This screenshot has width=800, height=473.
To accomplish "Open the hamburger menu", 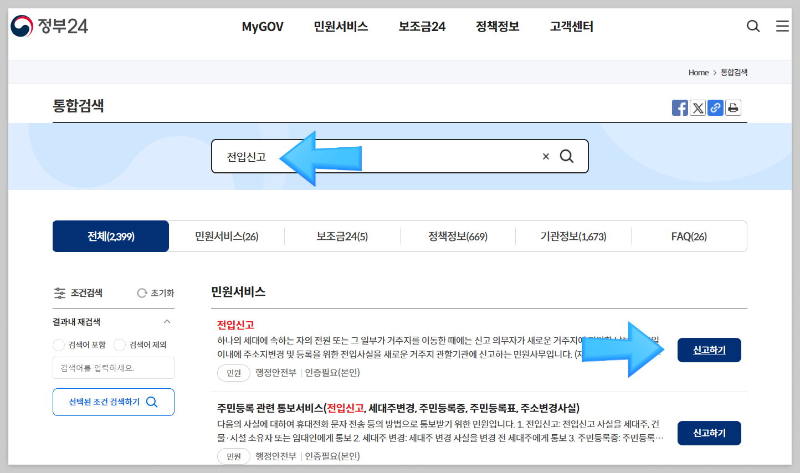I will 782,25.
